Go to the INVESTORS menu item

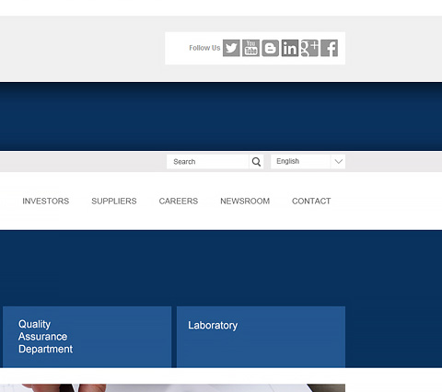pyautogui.click(x=46, y=202)
